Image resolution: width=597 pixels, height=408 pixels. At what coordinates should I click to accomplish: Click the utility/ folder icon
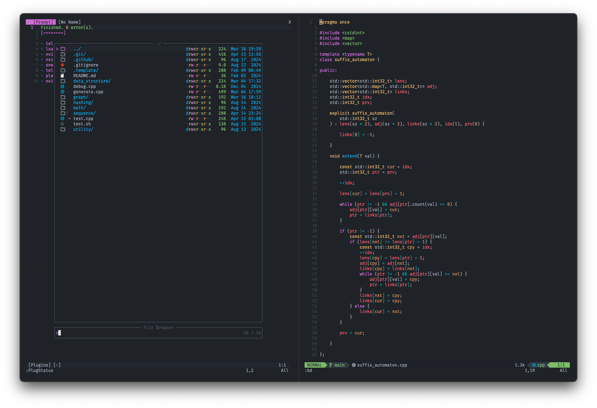coord(63,129)
